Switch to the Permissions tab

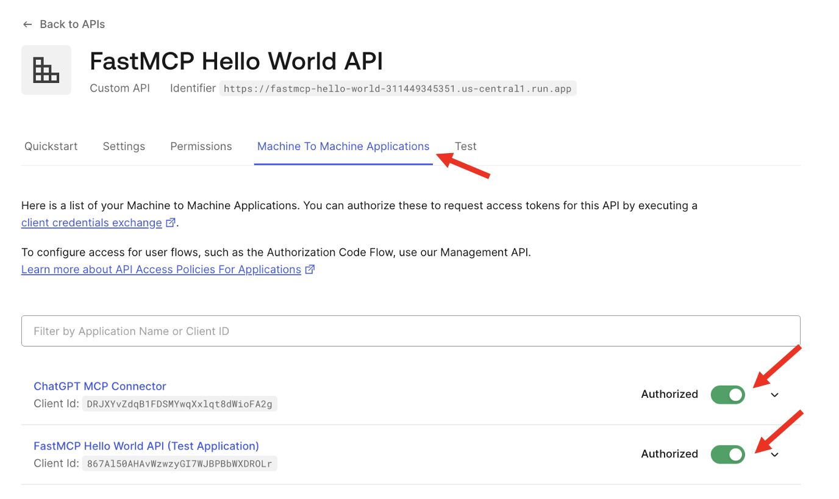coord(201,146)
